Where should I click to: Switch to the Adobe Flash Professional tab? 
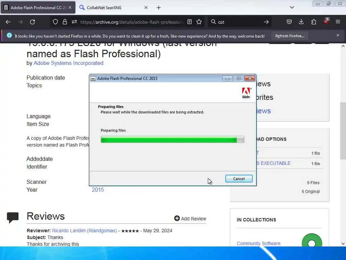pyautogui.click(x=38, y=8)
